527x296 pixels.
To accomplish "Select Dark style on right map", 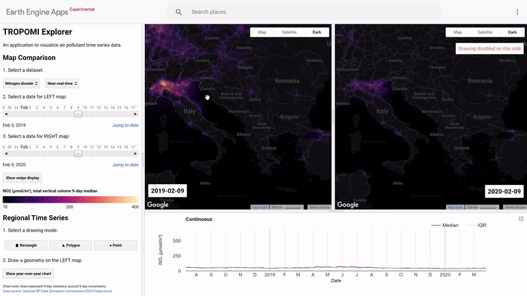I will pos(513,32).
